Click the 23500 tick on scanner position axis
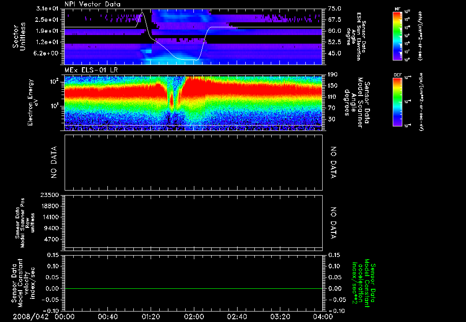The image size is (466, 322). (50, 195)
